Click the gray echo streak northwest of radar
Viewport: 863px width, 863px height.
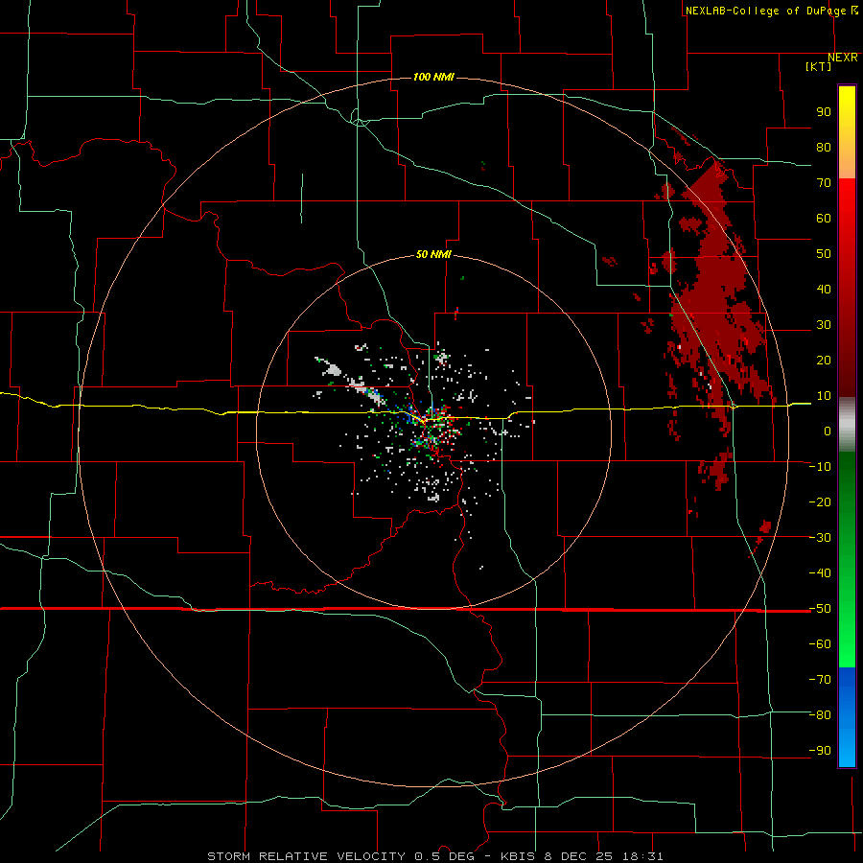[352, 380]
